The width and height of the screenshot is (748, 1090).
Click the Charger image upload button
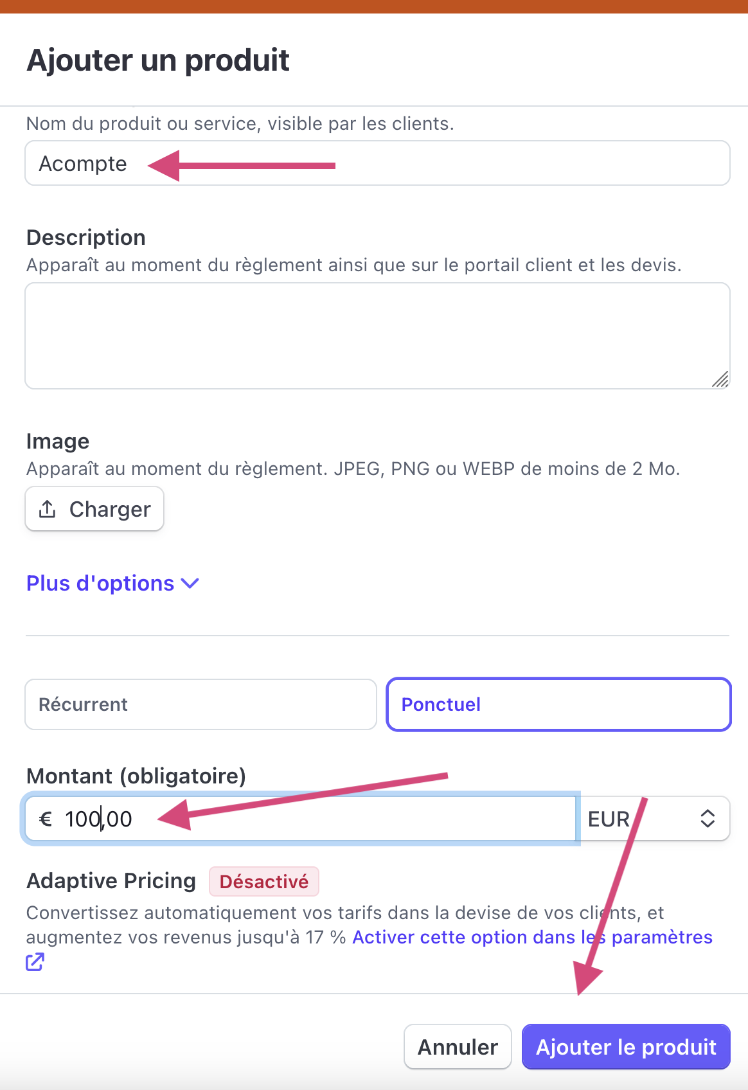(94, 509)
